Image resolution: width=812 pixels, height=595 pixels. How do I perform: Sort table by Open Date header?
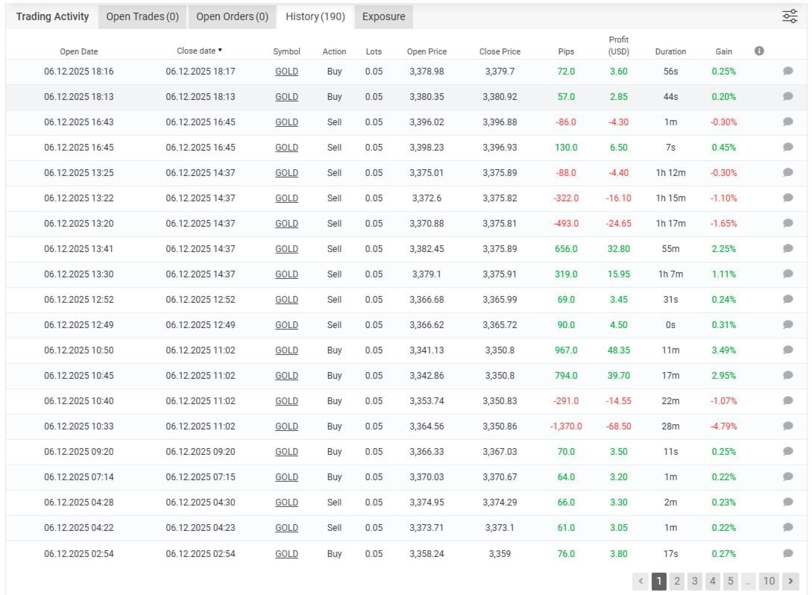[x=79, y=51]
